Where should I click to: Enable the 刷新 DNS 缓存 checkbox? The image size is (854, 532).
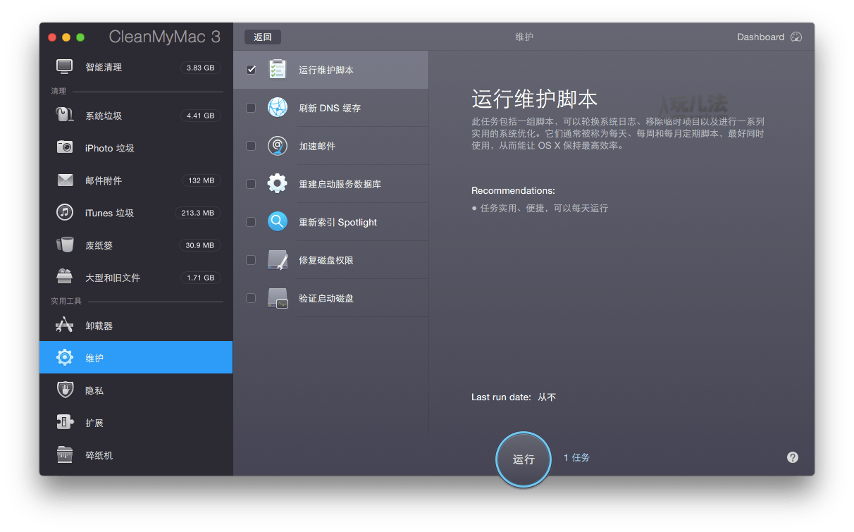click(251, 108)
